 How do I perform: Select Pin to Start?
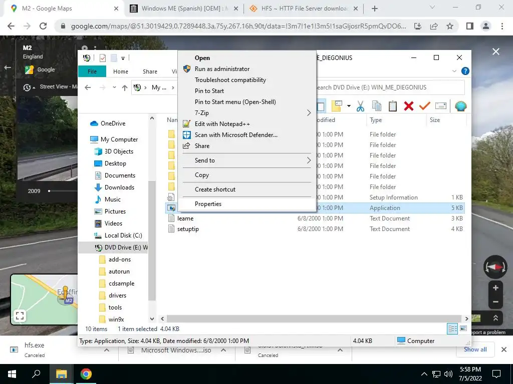[x=247, y=91]
